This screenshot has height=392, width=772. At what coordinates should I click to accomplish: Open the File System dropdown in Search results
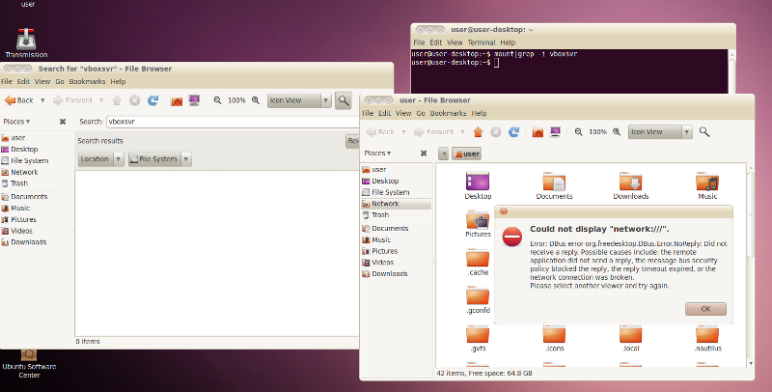(159, 159)
